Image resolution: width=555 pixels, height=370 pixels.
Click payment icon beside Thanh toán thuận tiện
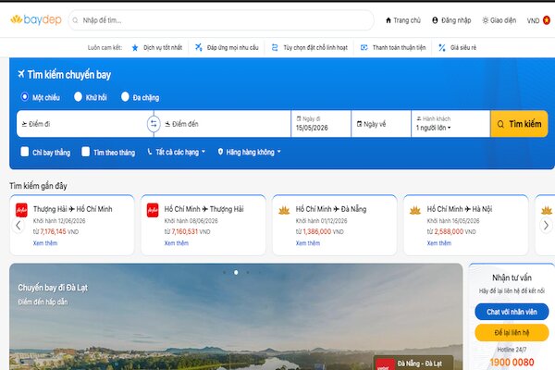364,47
